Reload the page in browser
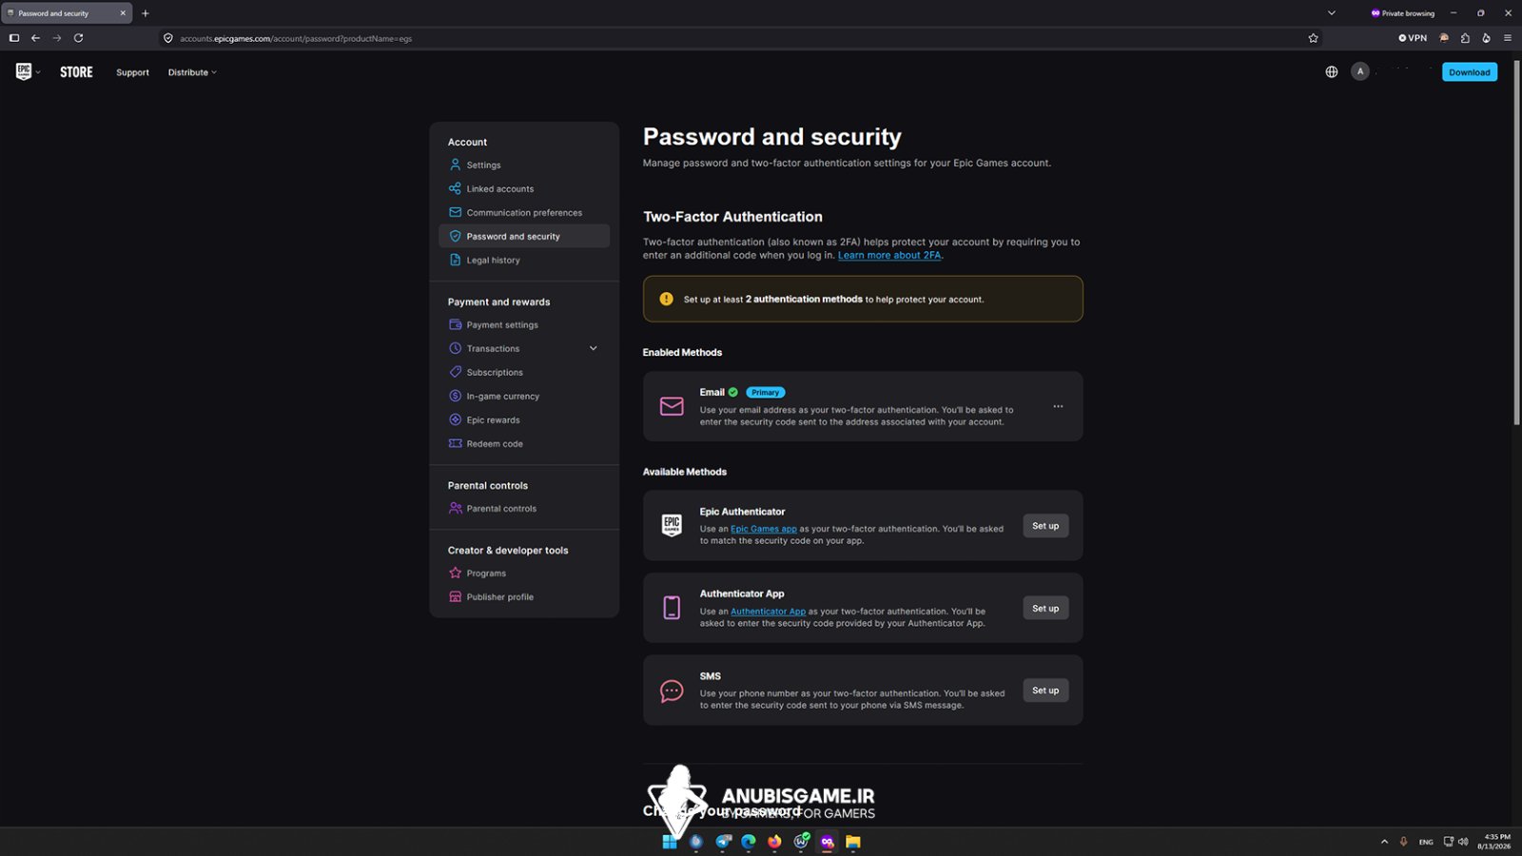This screenshot has height=856, width=1522. click(78, 38)
